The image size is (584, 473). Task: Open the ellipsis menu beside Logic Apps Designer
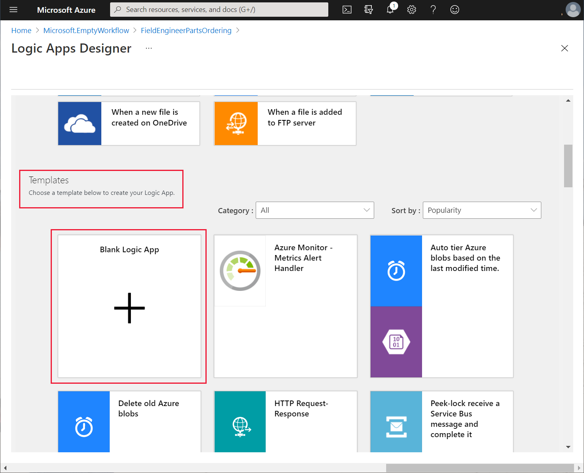pos(149,48)
